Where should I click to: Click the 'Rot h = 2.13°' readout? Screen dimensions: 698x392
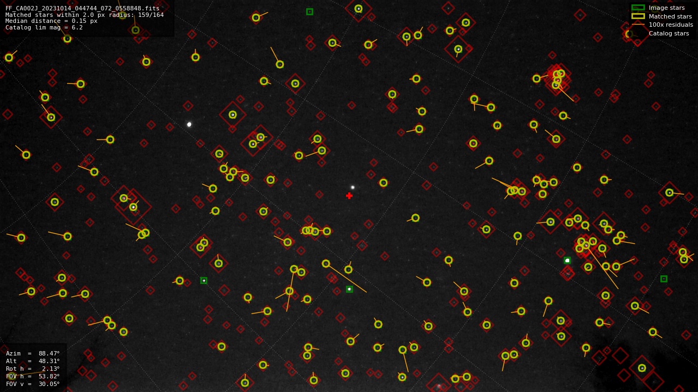pos(33,369)
